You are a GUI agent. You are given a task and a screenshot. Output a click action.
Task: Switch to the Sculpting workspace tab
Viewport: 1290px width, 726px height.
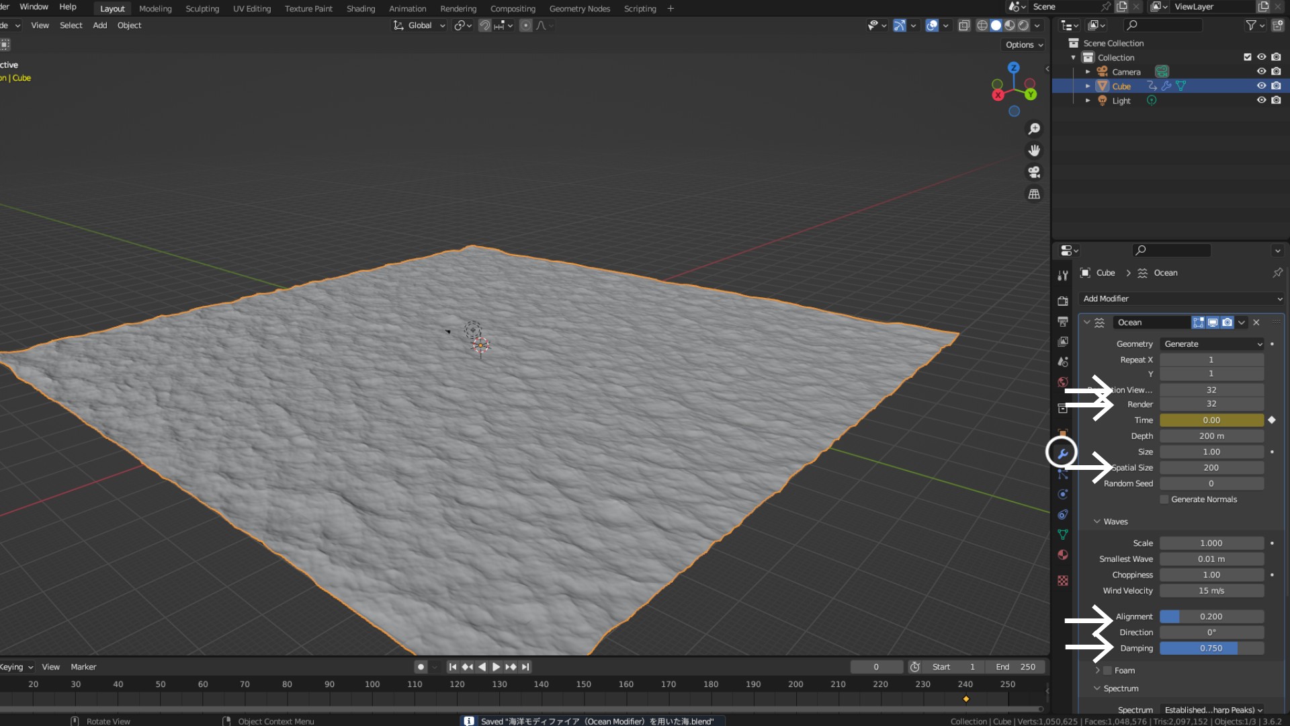(202, 9)
